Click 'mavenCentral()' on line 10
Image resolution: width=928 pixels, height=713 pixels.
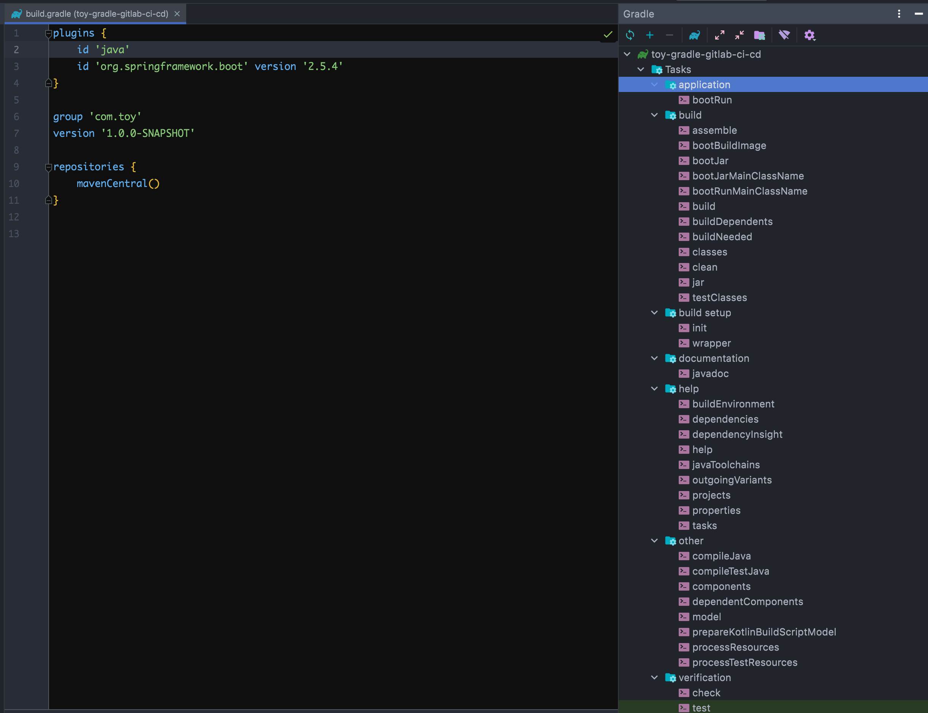[x=118, y=183]
